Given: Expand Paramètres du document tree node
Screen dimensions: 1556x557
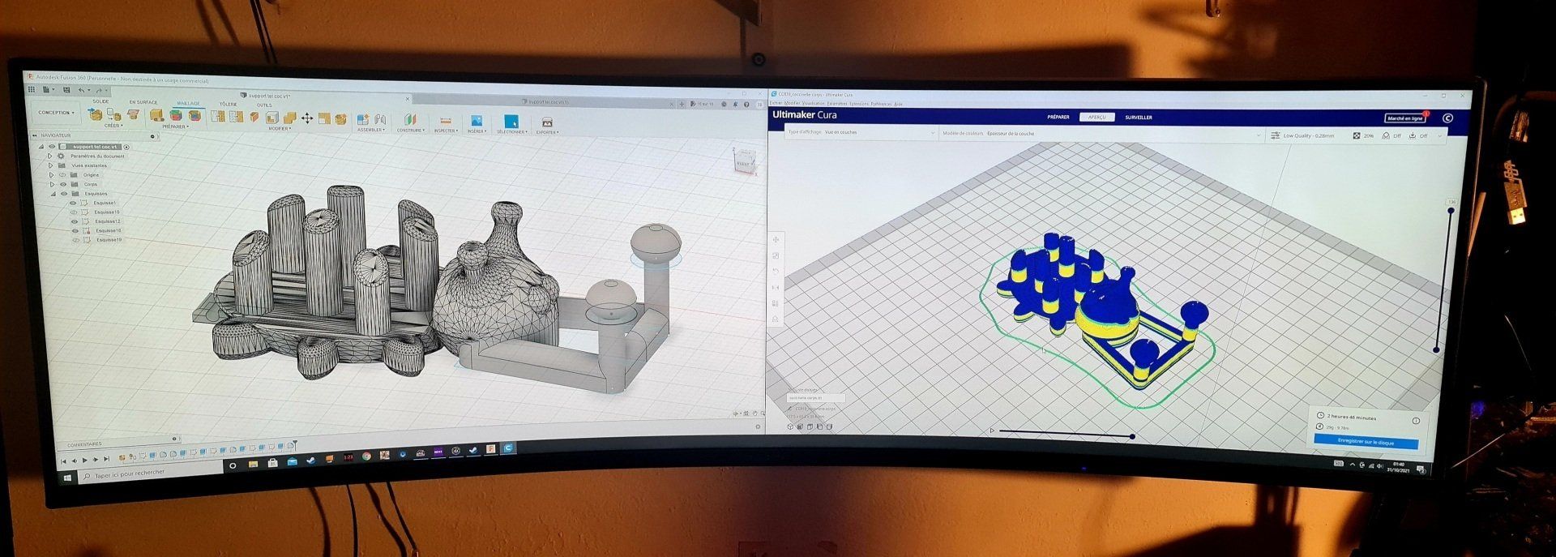Looking at the screenshot, I should pyautogui.click(x=50, y=156).
